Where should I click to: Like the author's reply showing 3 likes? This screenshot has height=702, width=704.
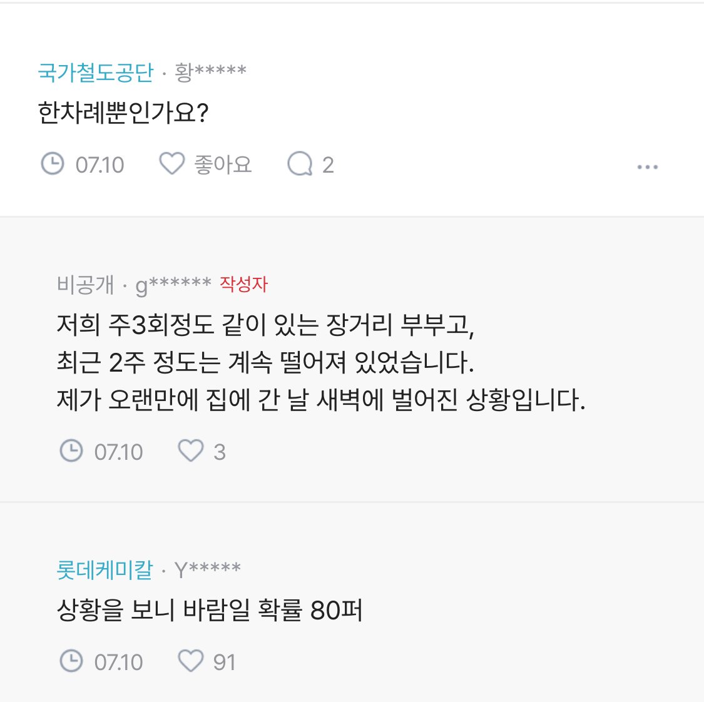(x=191, y=450)
